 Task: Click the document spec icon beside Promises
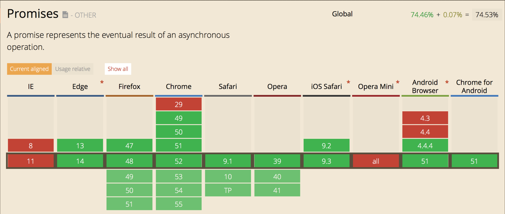click(65, 15)
